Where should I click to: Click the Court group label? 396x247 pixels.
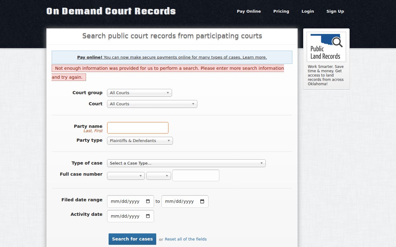click(x=88, y=93)
